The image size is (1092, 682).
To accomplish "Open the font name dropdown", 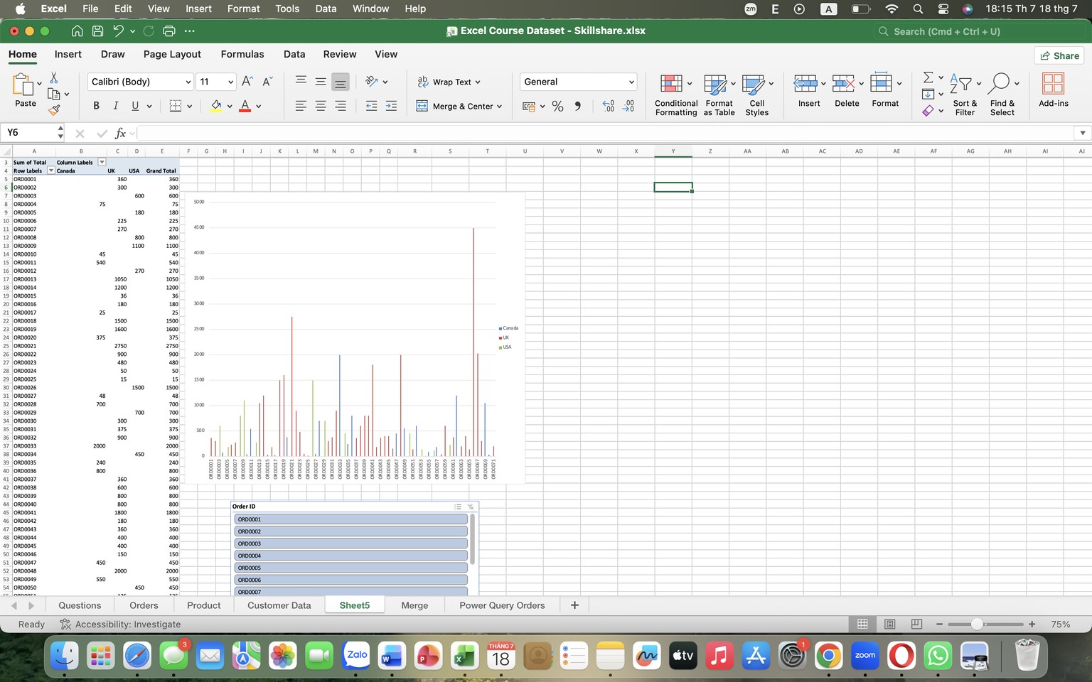I will tap(188, 82).
